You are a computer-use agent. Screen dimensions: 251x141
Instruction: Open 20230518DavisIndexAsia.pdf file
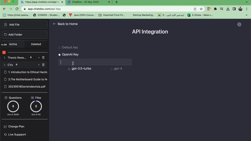coord(25,87)
